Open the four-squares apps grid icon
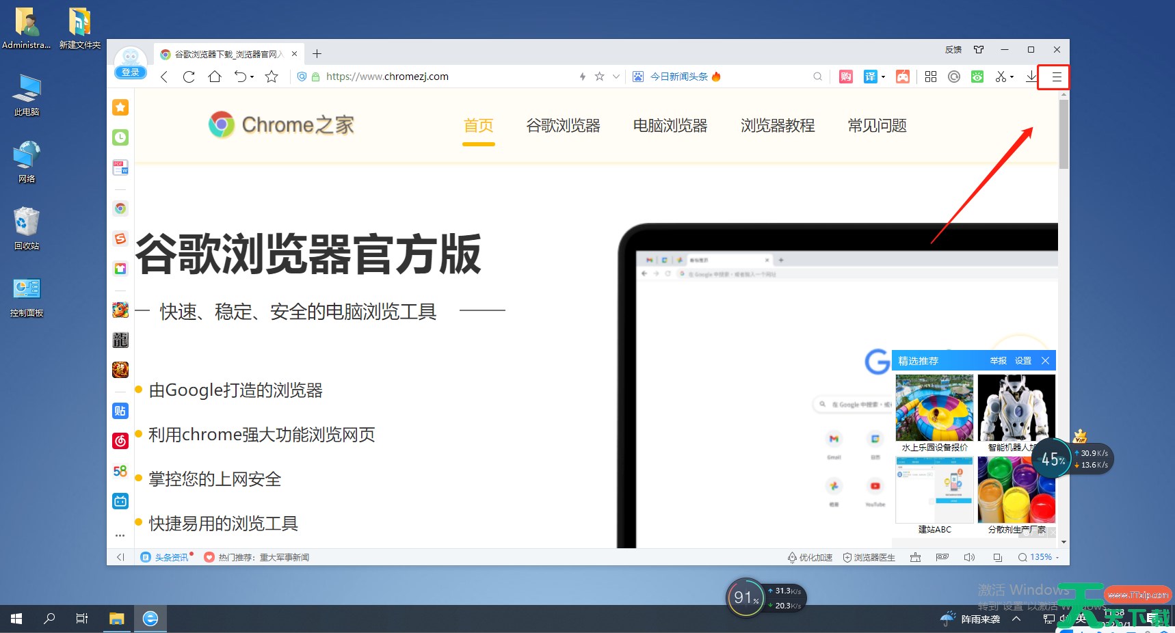Image resolution: width=1175 pixels, height=633 pixels. pos(930,77)
